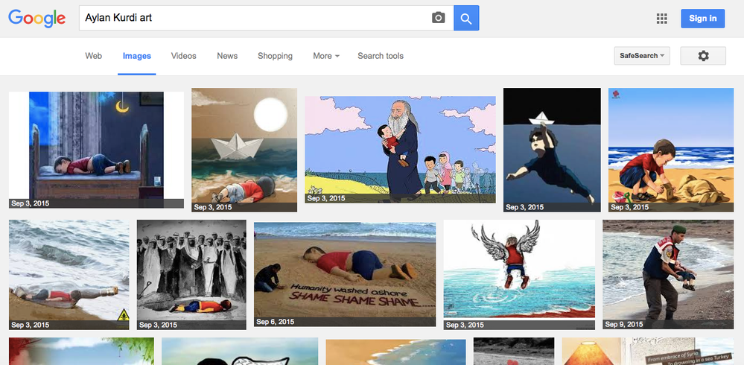Click the Google logo
This screenshot has width=744, height=365.
[36, 18]
